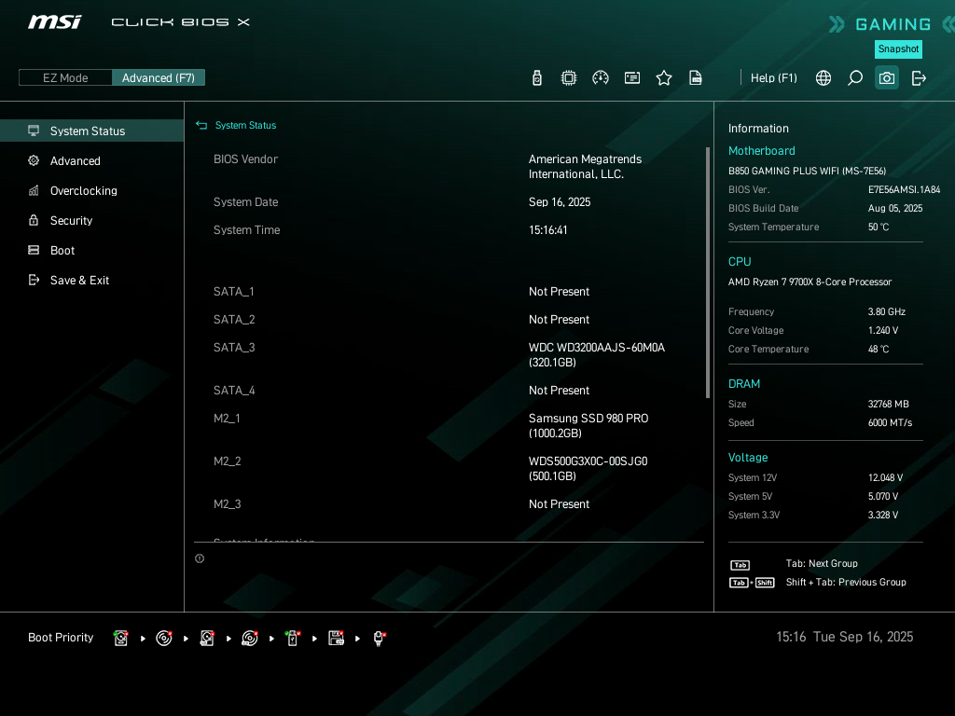Click the exit door icon in toolbar

pos(919,78)
